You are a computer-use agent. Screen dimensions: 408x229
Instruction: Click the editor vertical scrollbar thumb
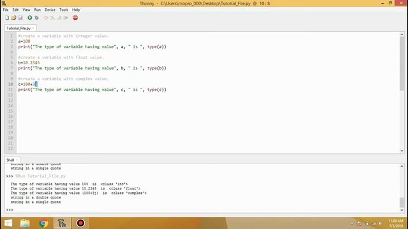point(402,64)
